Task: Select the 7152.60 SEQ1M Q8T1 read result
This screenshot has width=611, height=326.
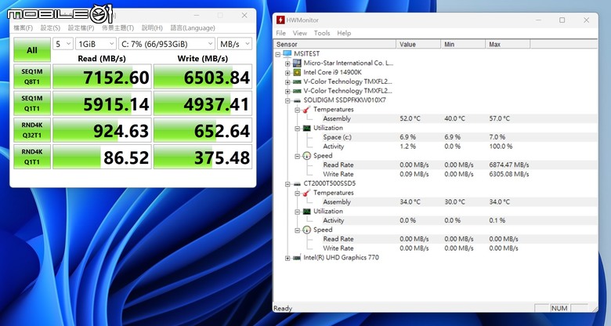Action: [x=102, y=77]
